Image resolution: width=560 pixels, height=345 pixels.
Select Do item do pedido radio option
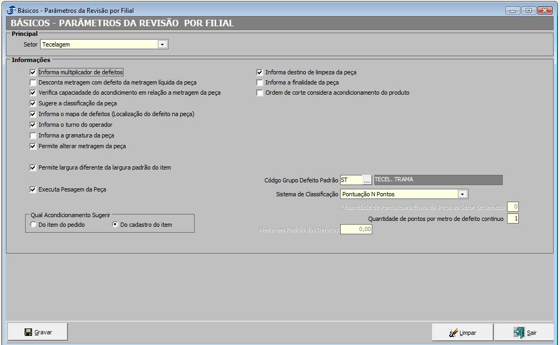click(34, 225)
